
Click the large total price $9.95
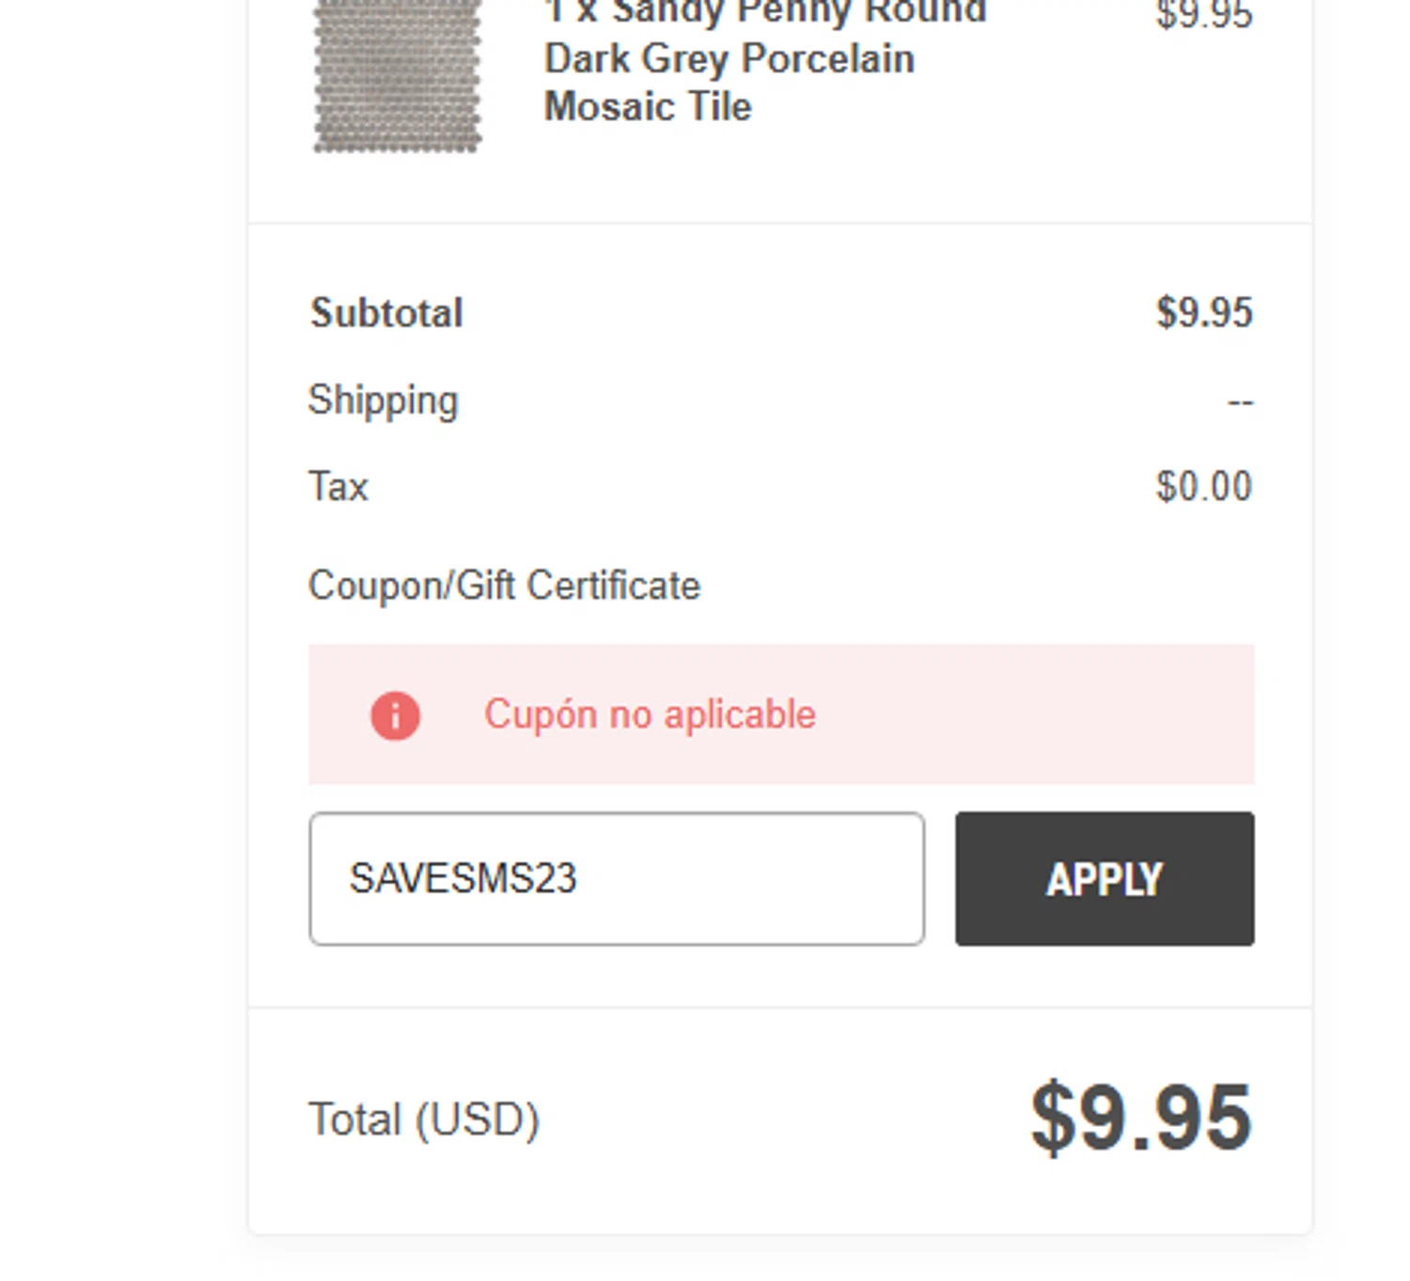[1141, 1117]
